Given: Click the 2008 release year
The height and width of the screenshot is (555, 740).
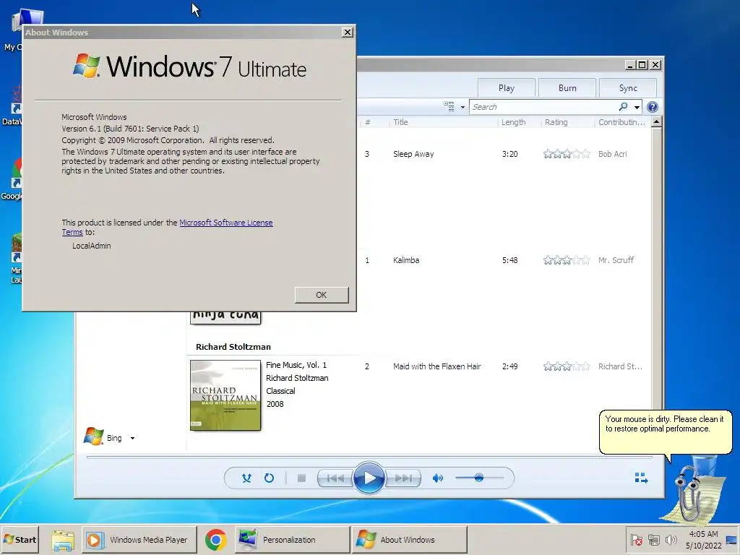Looking at the screenshot, I should tap(275, 404).
